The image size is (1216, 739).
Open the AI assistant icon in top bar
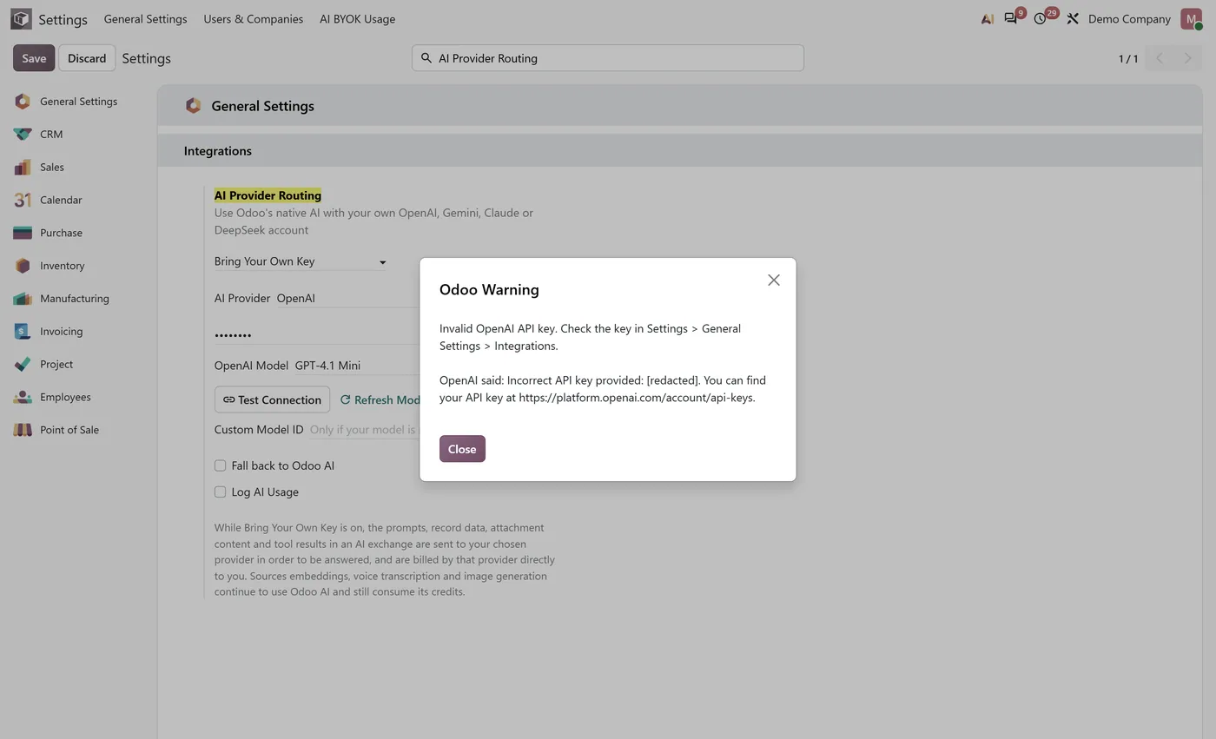[x=988, y=18]
